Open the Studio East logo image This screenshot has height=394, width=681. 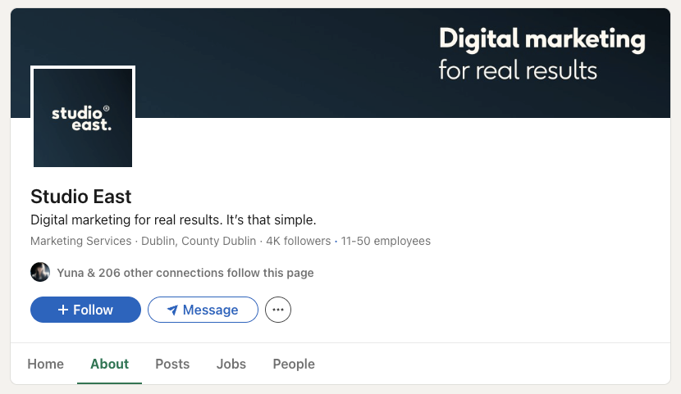[x=82, y=117]
